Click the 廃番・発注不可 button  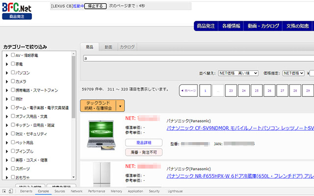pyautogui.click(x=144, y=152)
